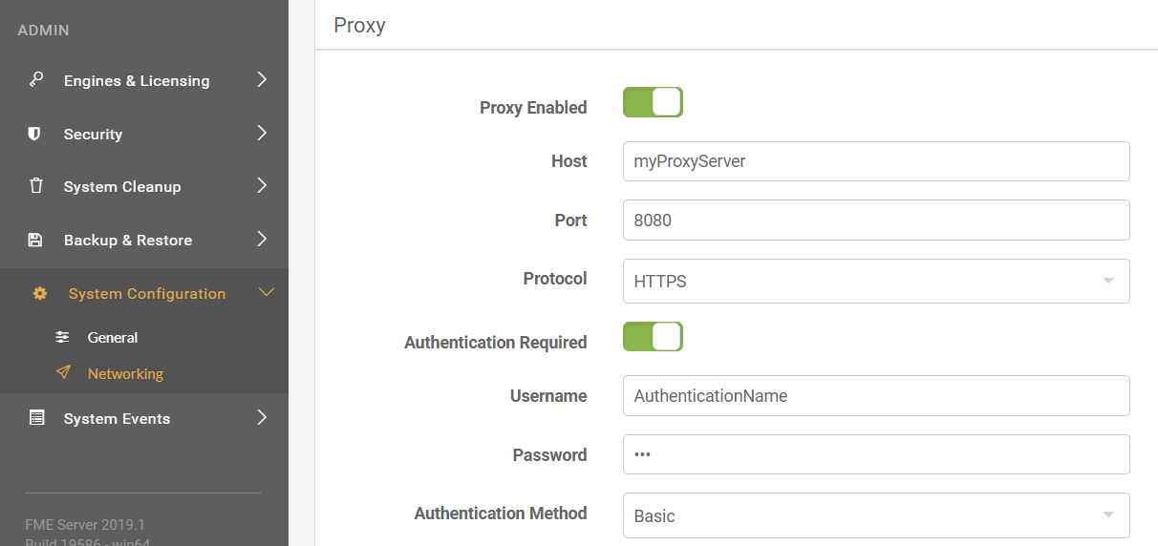Click the gear icon for System Configuration
1158x546 pixels.
pos(40,293)
